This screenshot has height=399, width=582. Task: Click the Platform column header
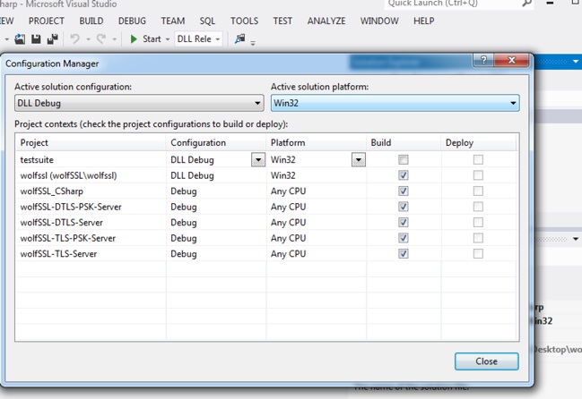coord(317,142)
